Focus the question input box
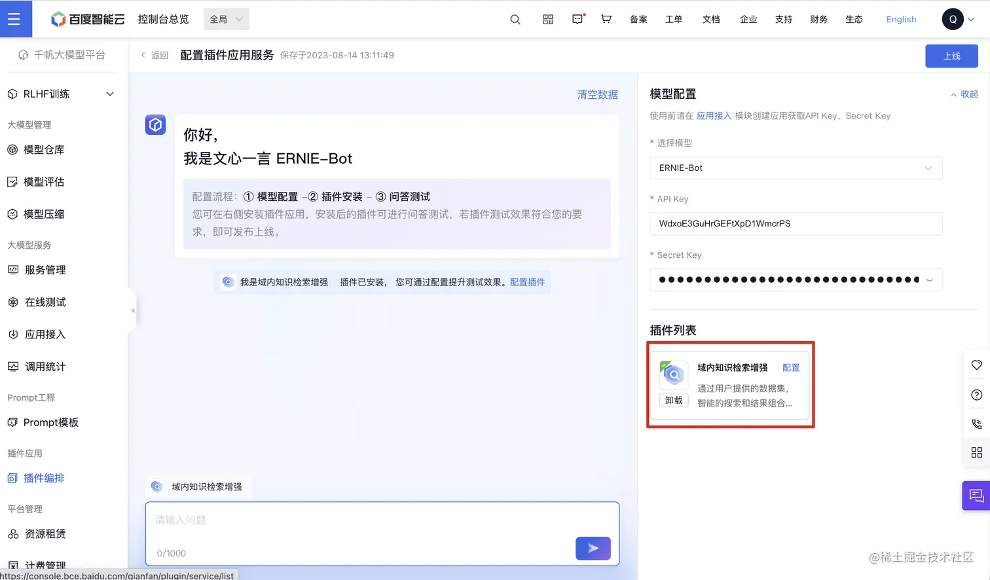Screen dimensions: 990x580 pyautogui.click(x=382, y=534)
